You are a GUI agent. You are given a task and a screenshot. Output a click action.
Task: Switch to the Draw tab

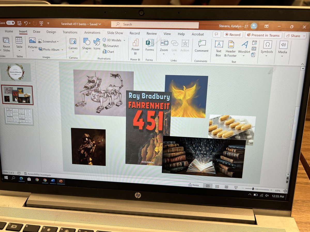tap(37, 32)
